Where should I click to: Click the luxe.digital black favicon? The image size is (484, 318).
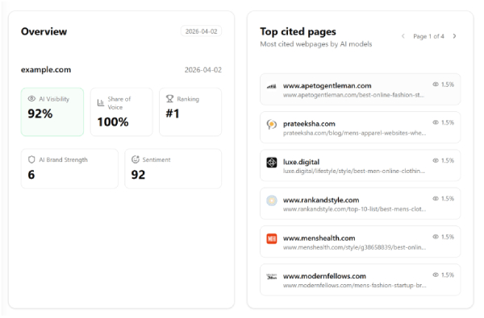(x=272, y=163)
